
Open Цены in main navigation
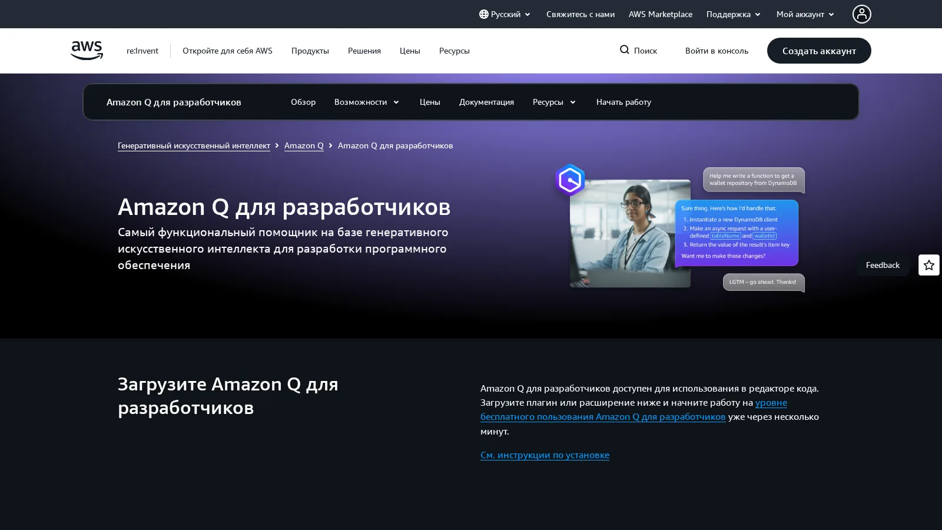coord(410,51)
